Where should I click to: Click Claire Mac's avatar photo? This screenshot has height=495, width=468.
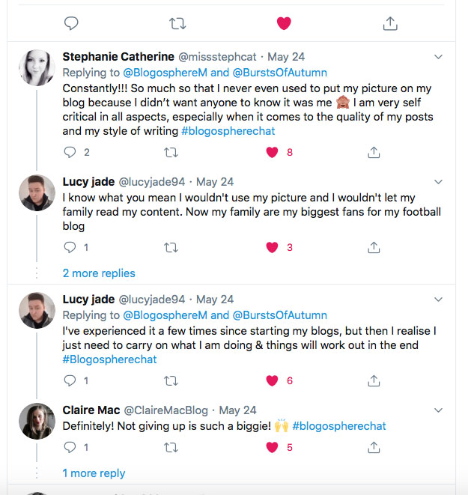pos(36,420)
